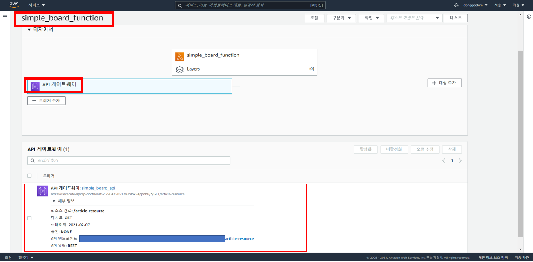This screenshot has width=533, height=262.
Task: Click the info circle icon at right edge
Action: coord(529,17)
